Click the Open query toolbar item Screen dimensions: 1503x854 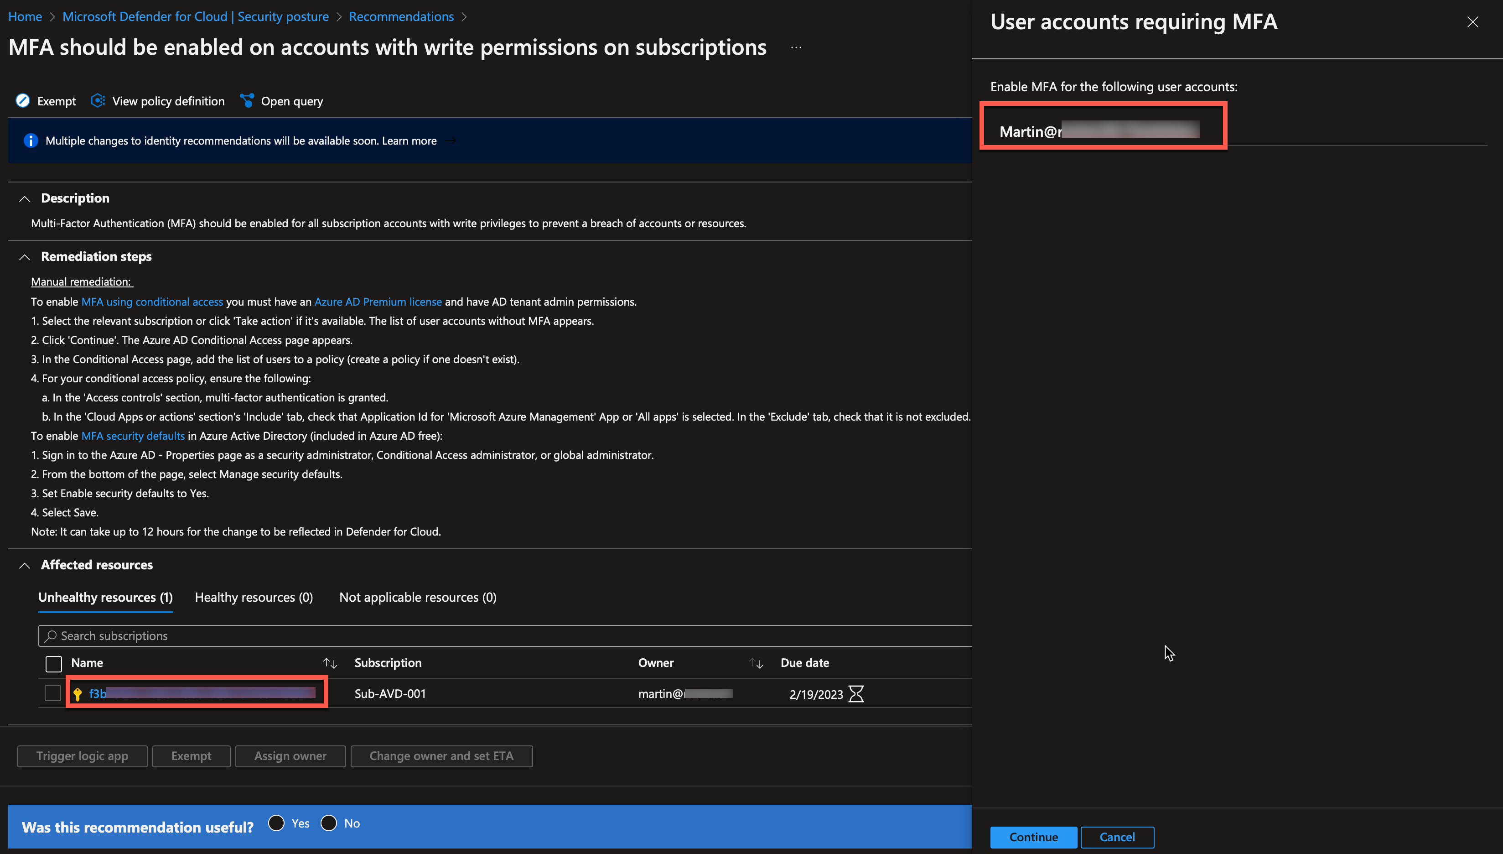[x=282, y=101]
